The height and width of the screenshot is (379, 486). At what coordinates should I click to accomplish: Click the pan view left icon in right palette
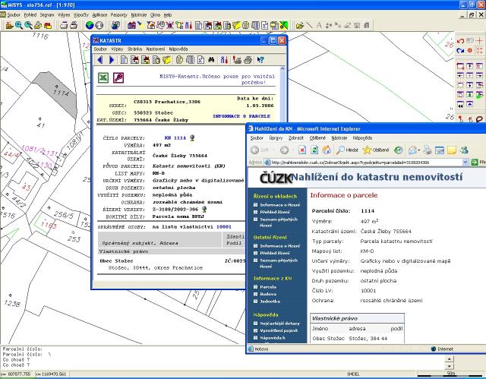tap(460, 75)
